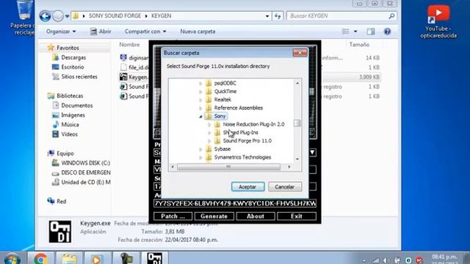Switch to the Keygen taskbar icon

[x=155, y=258]
